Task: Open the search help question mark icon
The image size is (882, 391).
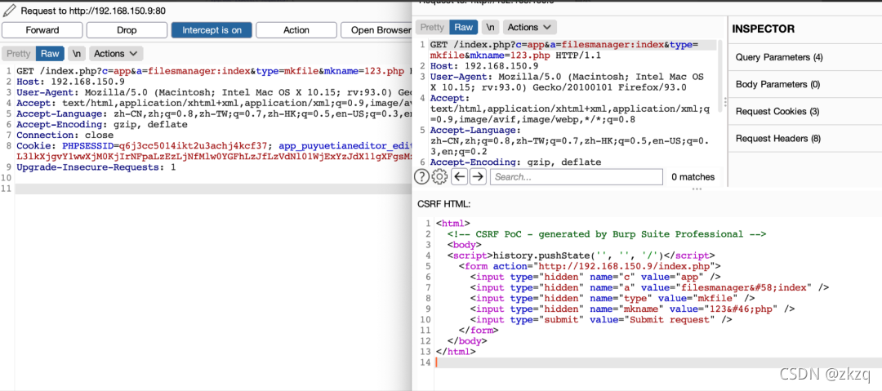Action: [x=421, y=176]
